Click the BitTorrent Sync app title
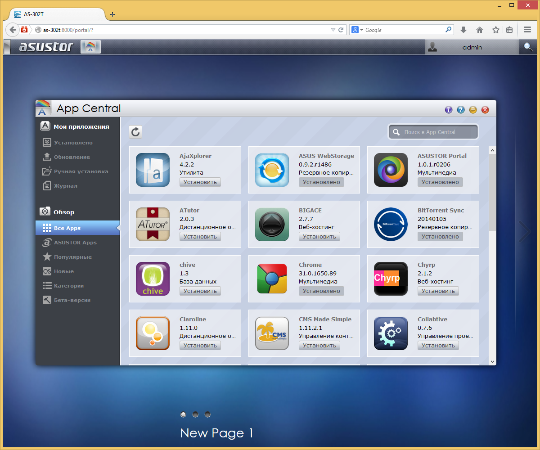Screen dimensions: 540x450 point(441,210)
